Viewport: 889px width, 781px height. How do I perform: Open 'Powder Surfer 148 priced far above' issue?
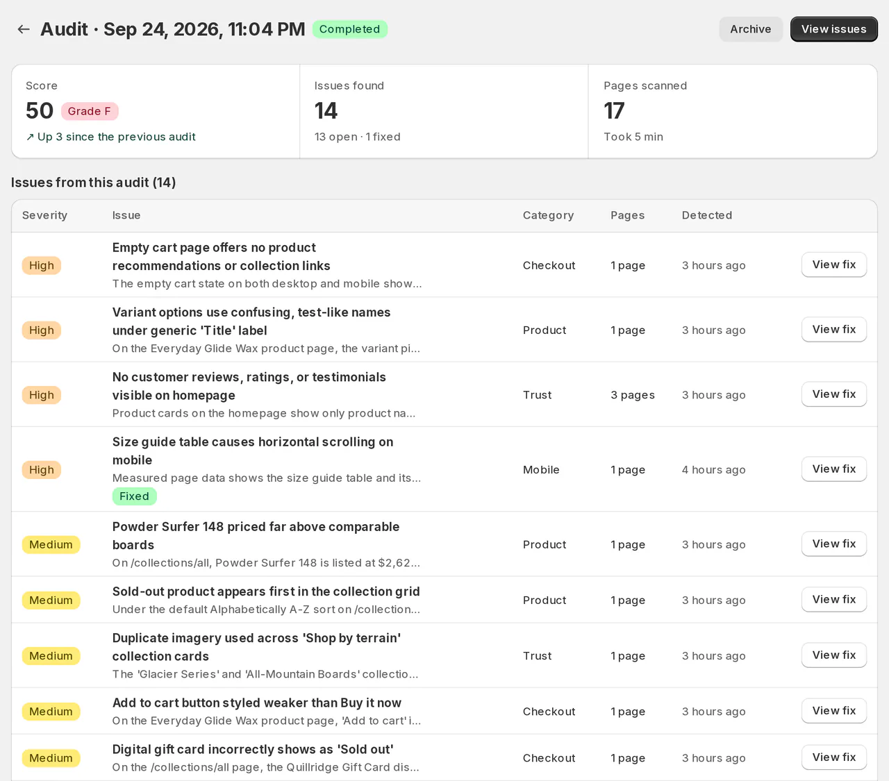pyautogui.click(x=256, y=535)
